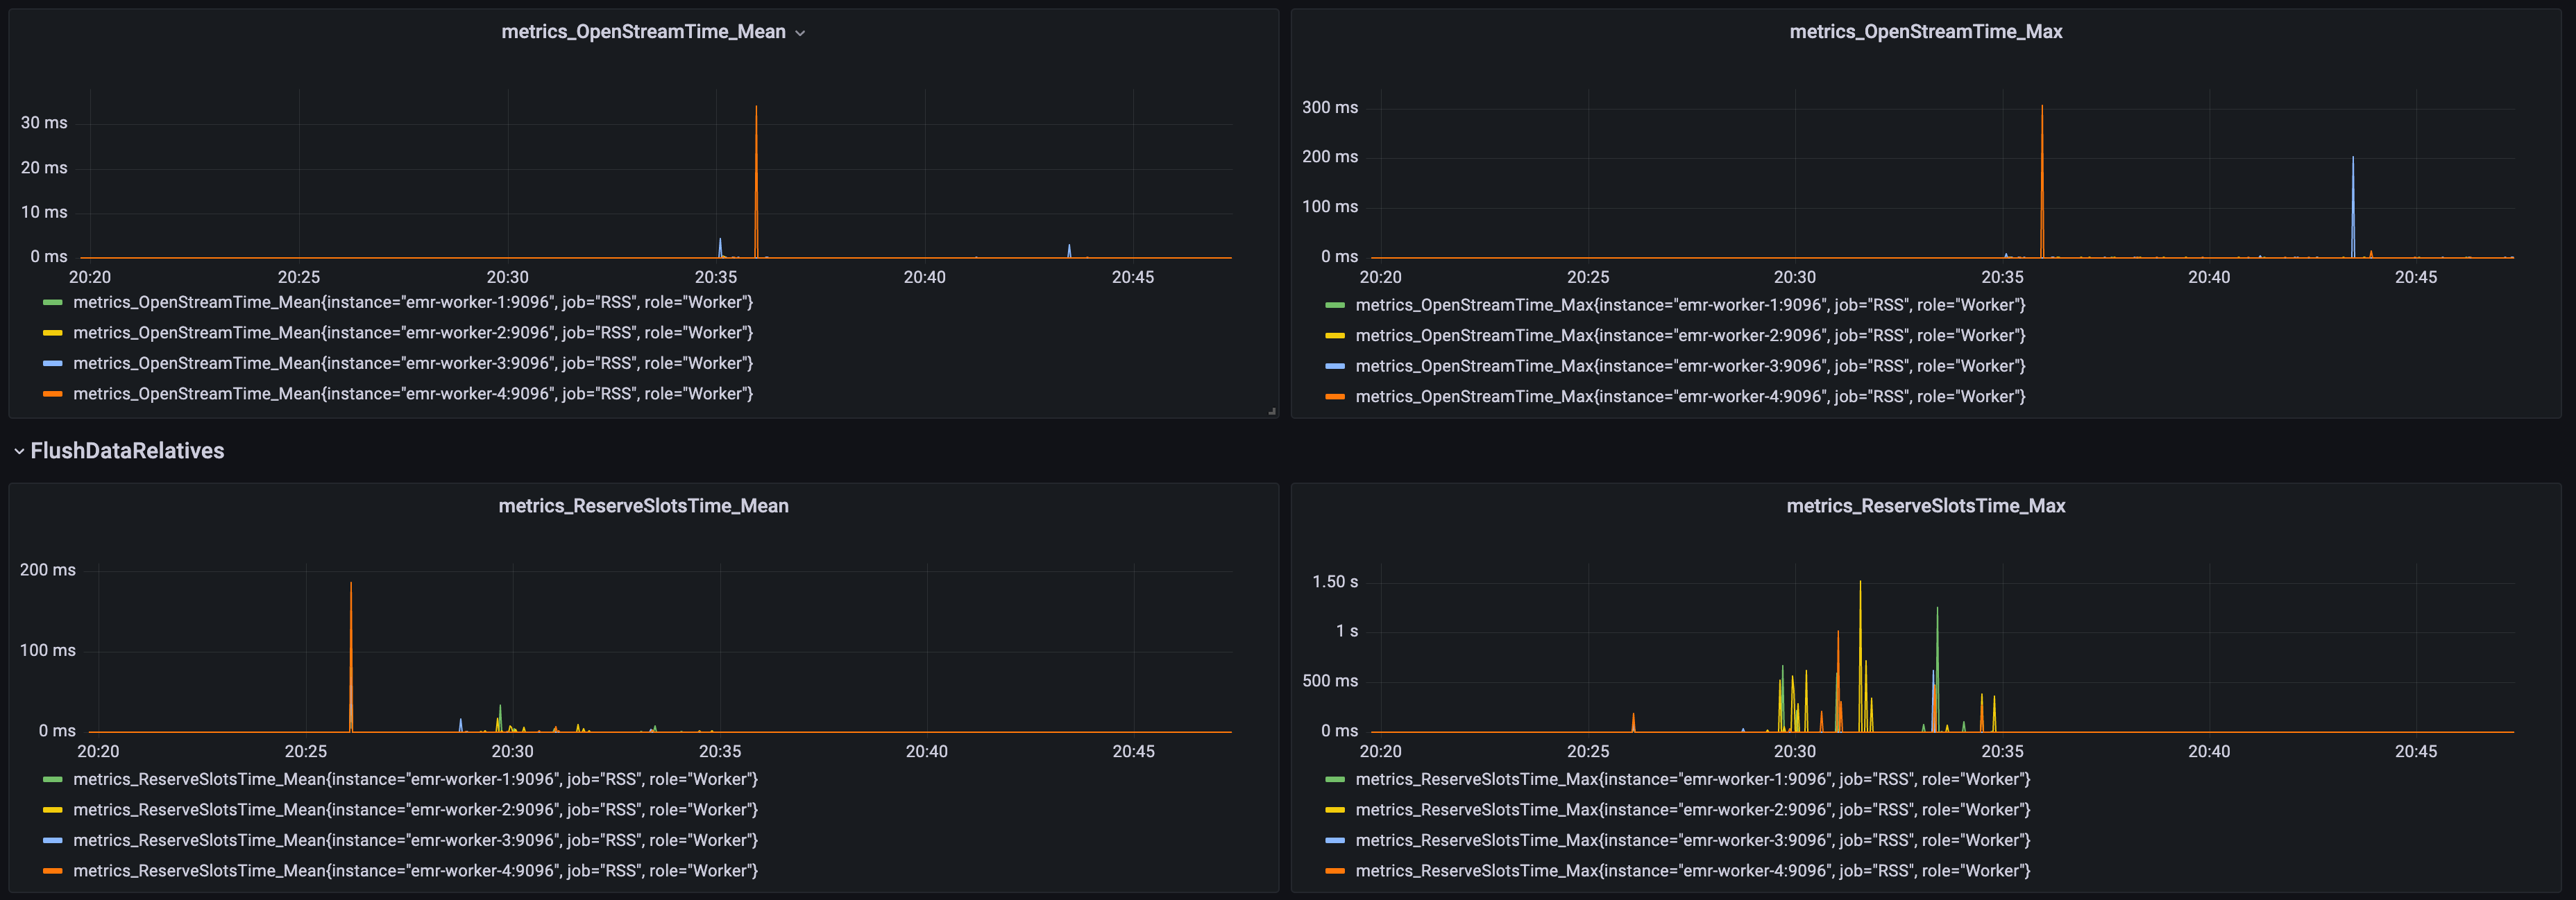Image resolution: width=2576 pixels, height=900 pixels.
Task: Toggle emr-worker-3 series in OpenStreamTime_Max legend
Action: 1690,367
